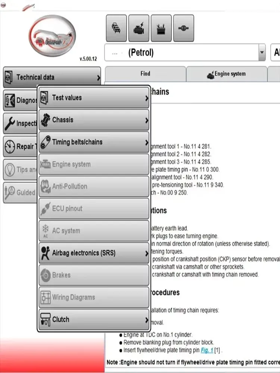Click the Tips lightbulb icon
The image size is (280, 373).
pos(10,169)
